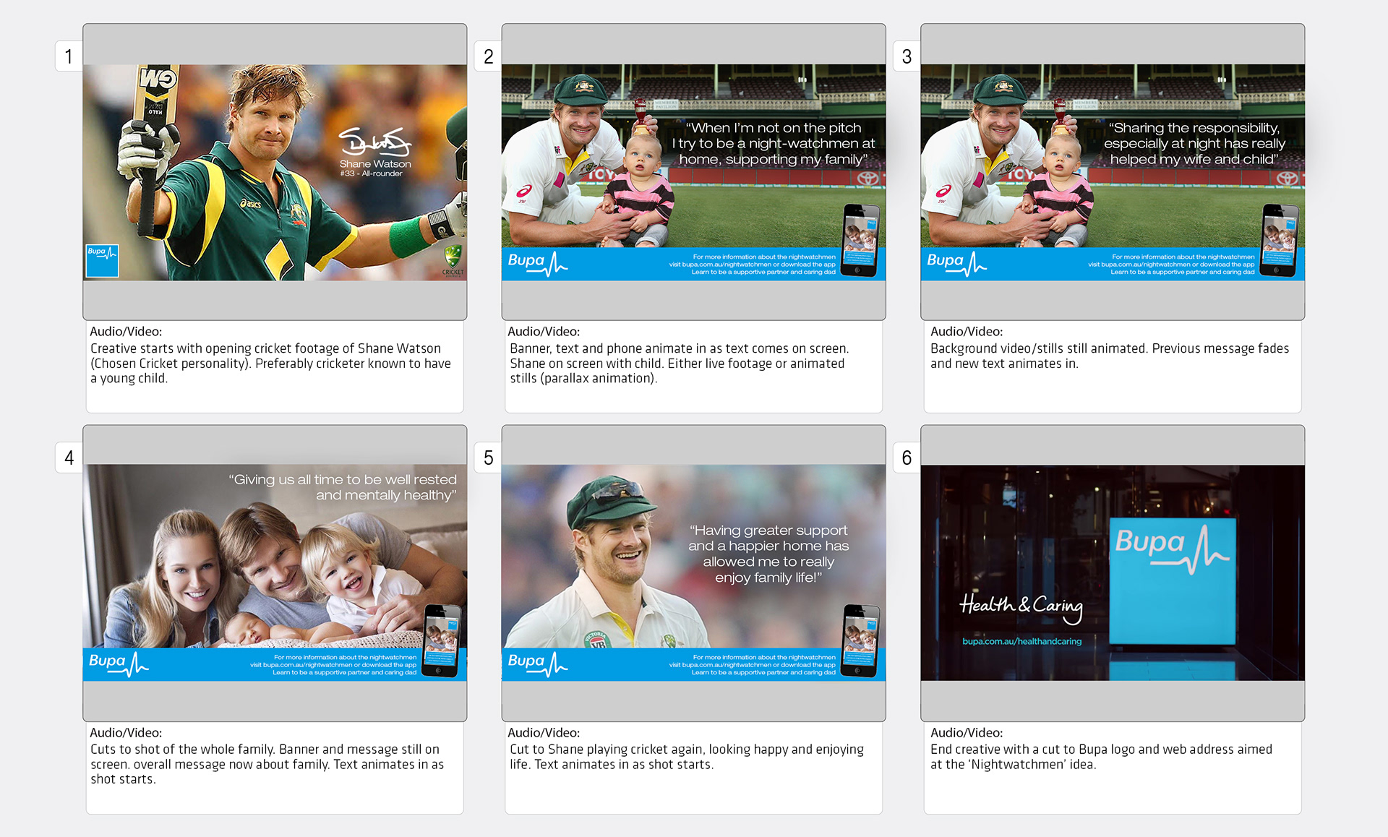Open the bupa.com.au/healthandcaring web address
1388x837 pixels.
pos(1021,641)
